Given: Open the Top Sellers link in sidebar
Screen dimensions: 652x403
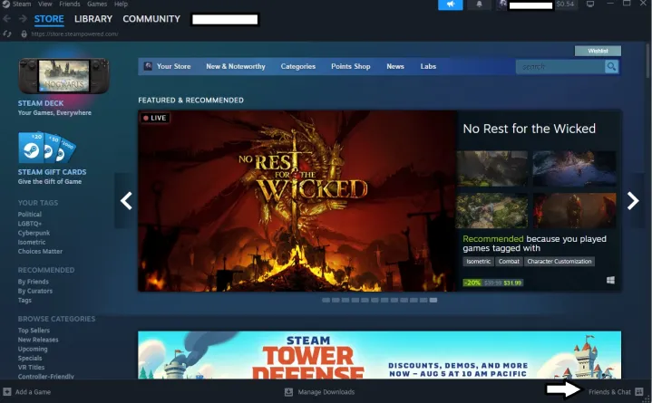Looking at the screenshot, I should coord(33,331).
